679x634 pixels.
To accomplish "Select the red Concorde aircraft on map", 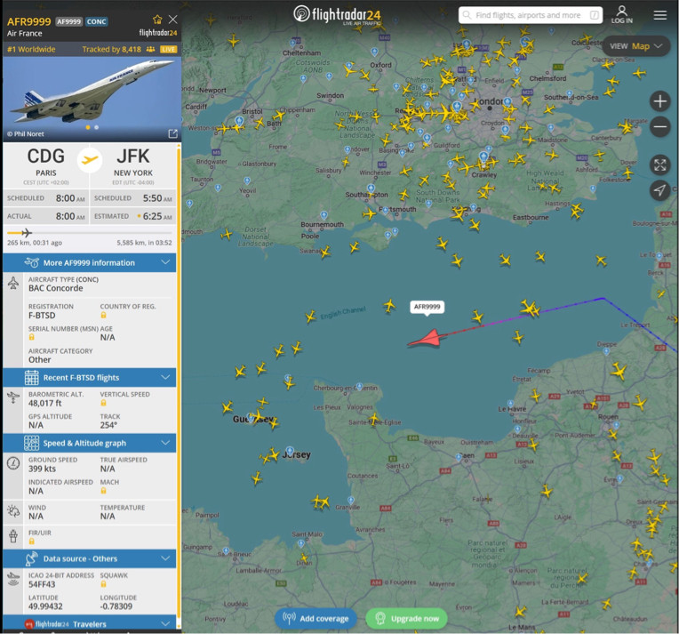I will point(425,339).
